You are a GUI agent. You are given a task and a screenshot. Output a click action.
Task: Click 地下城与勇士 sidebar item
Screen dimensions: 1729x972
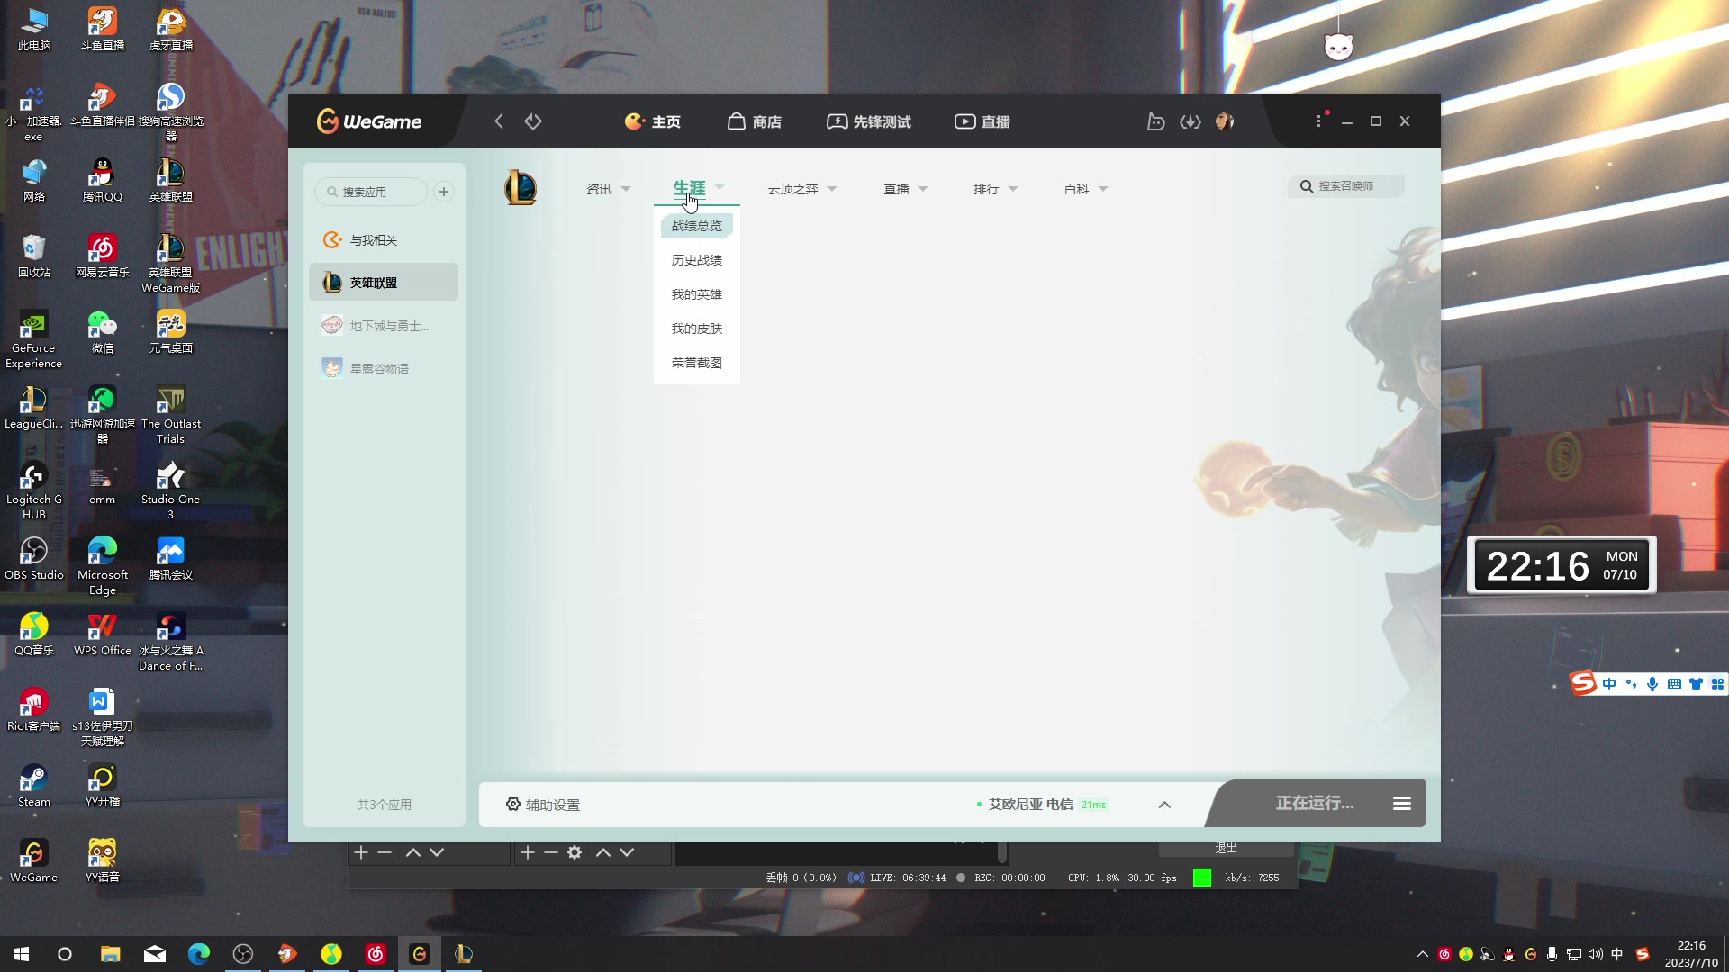tap(388, 325)
